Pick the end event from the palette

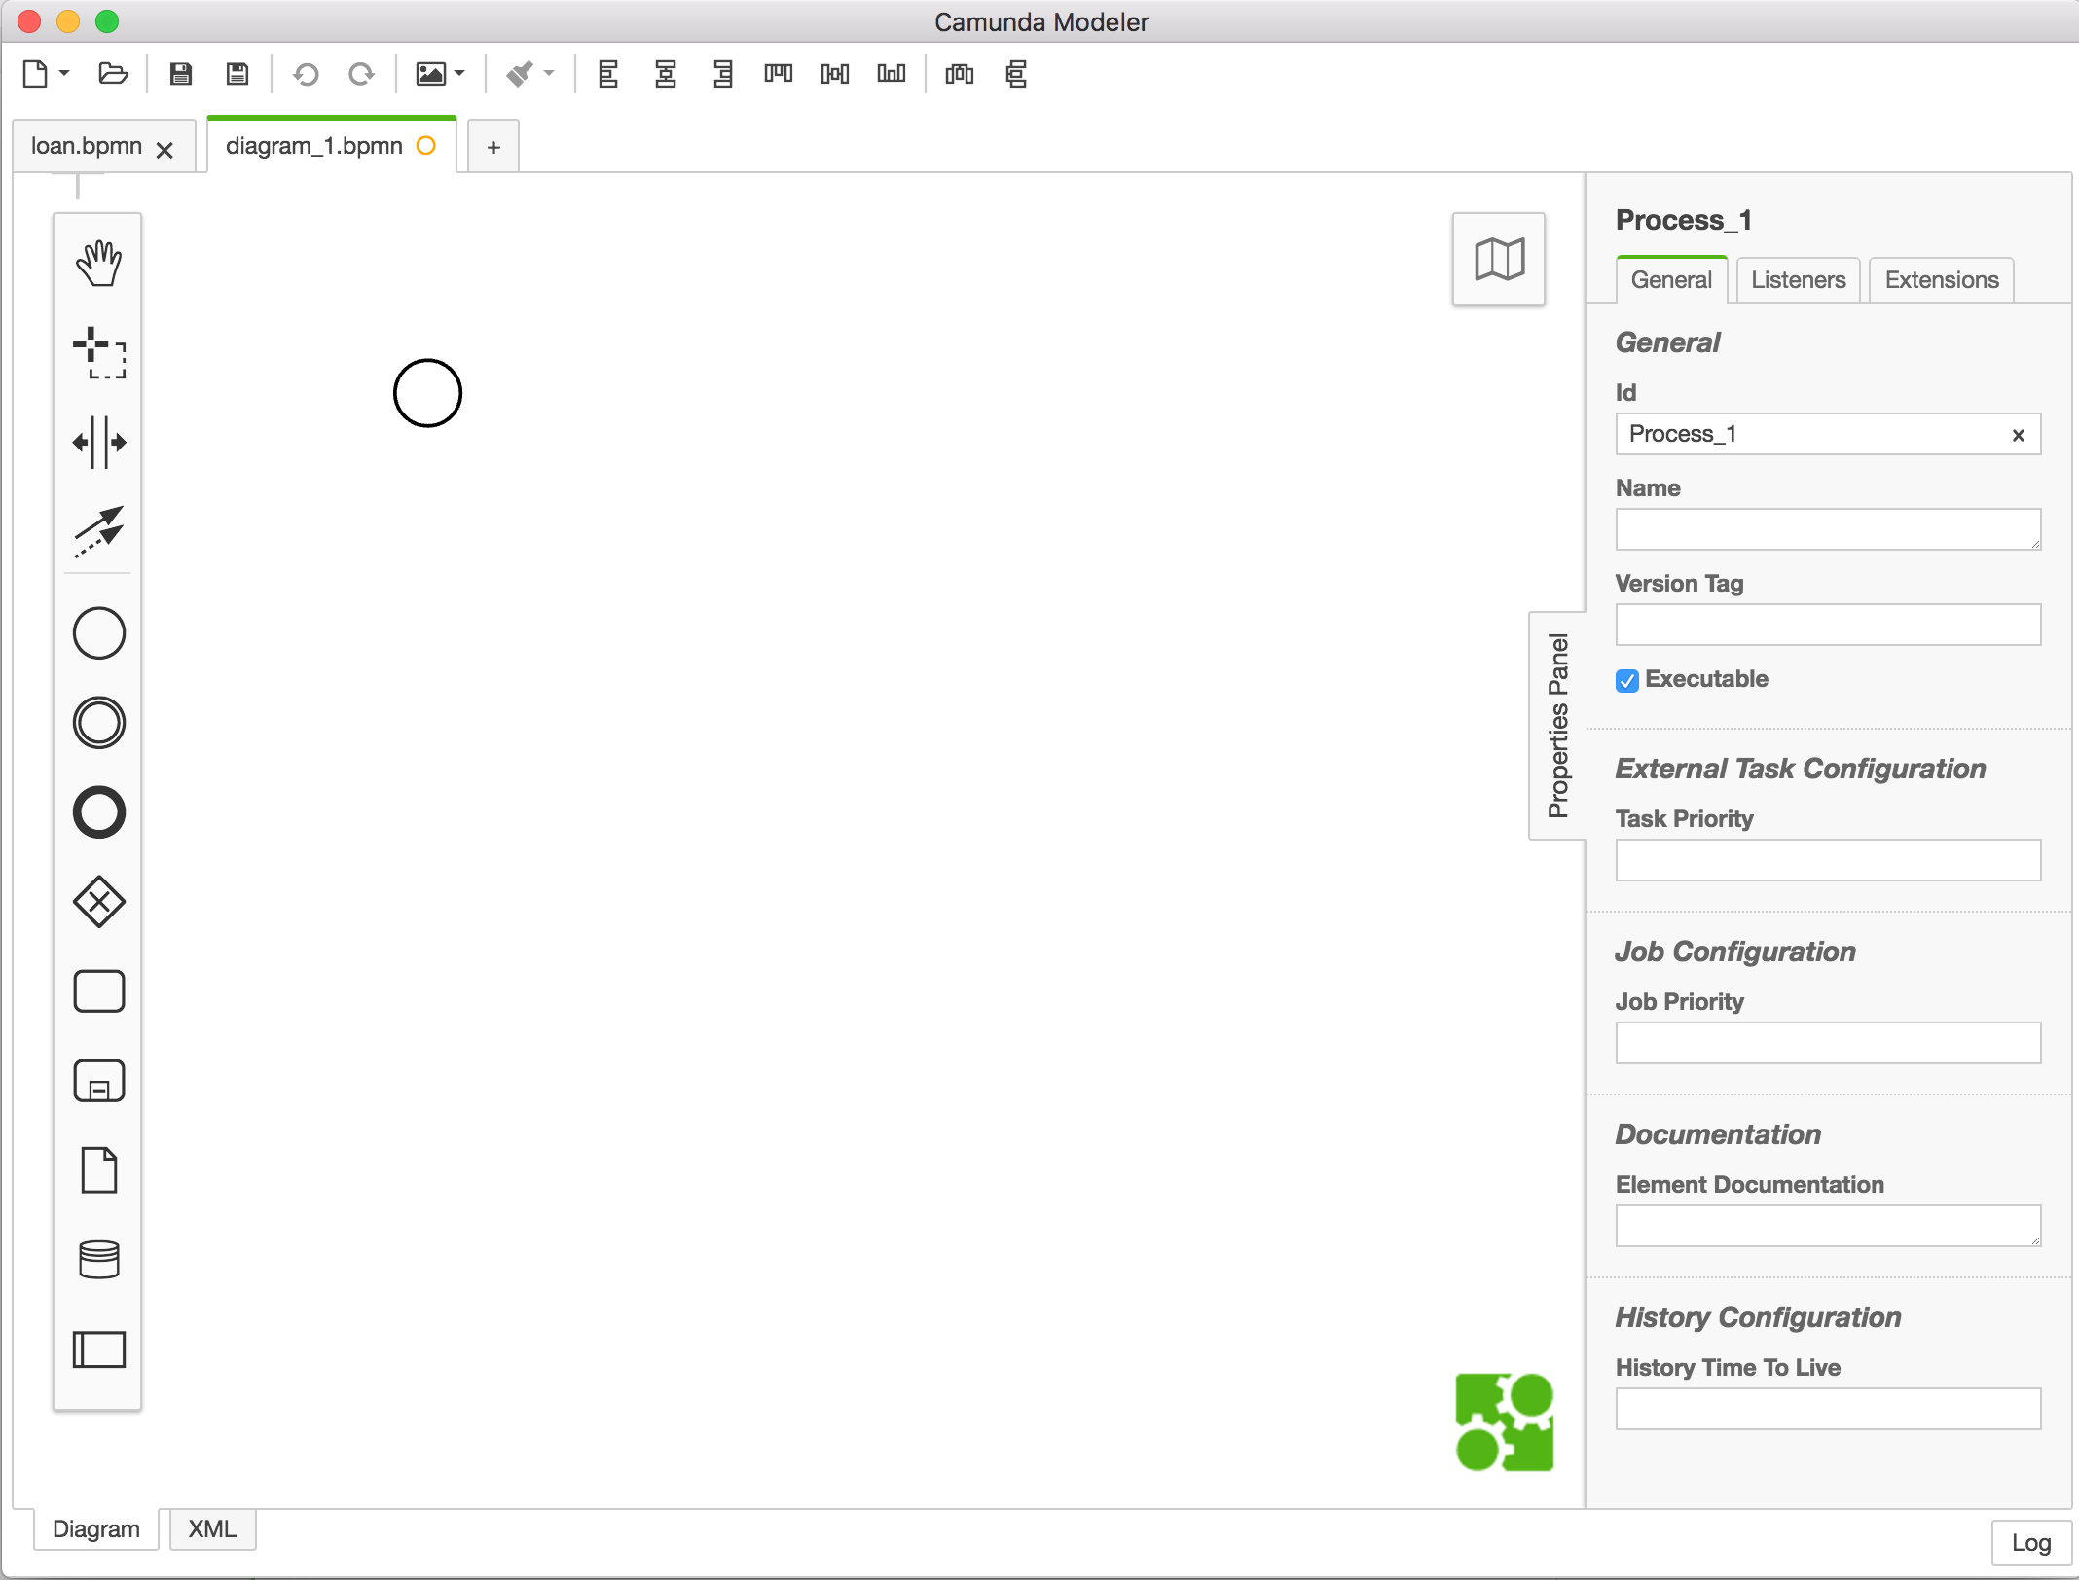click(98, 812)
